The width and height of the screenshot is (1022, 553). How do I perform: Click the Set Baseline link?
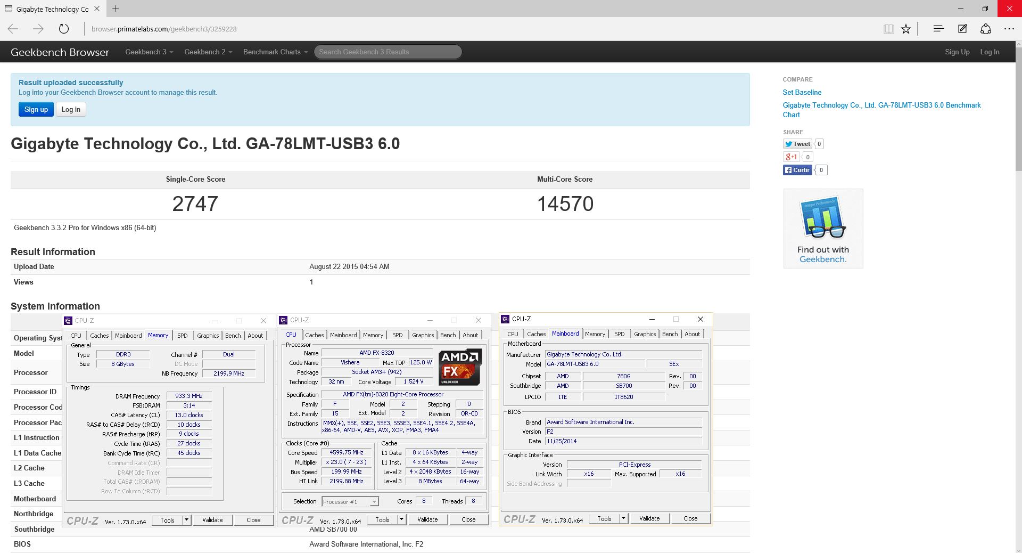click(x=802, y=92)
